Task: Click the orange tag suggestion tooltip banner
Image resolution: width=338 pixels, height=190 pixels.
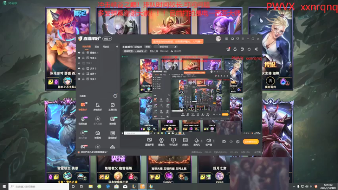Action: [177, 41]
